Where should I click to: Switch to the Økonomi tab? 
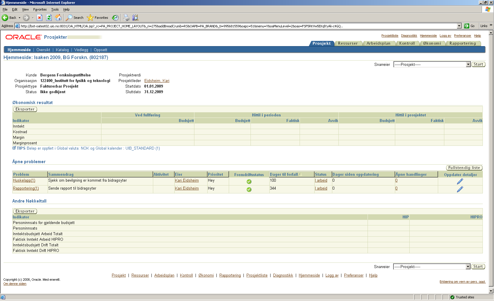point(432,43)
